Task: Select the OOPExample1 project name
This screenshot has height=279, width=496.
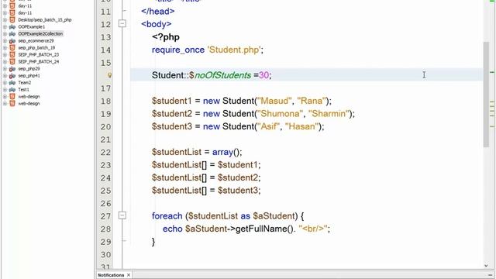Action: 32,27
